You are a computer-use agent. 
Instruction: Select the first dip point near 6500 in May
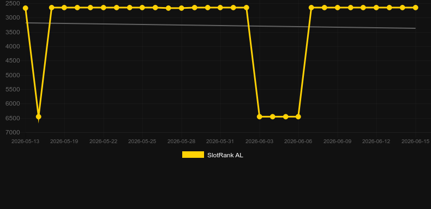click(x=39, y=117)
